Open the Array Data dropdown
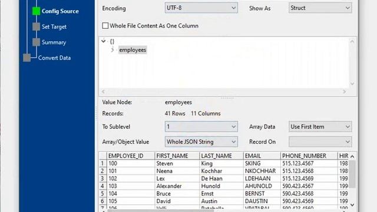Viewport: 377px width, 212px height. (x=320, y=127)
